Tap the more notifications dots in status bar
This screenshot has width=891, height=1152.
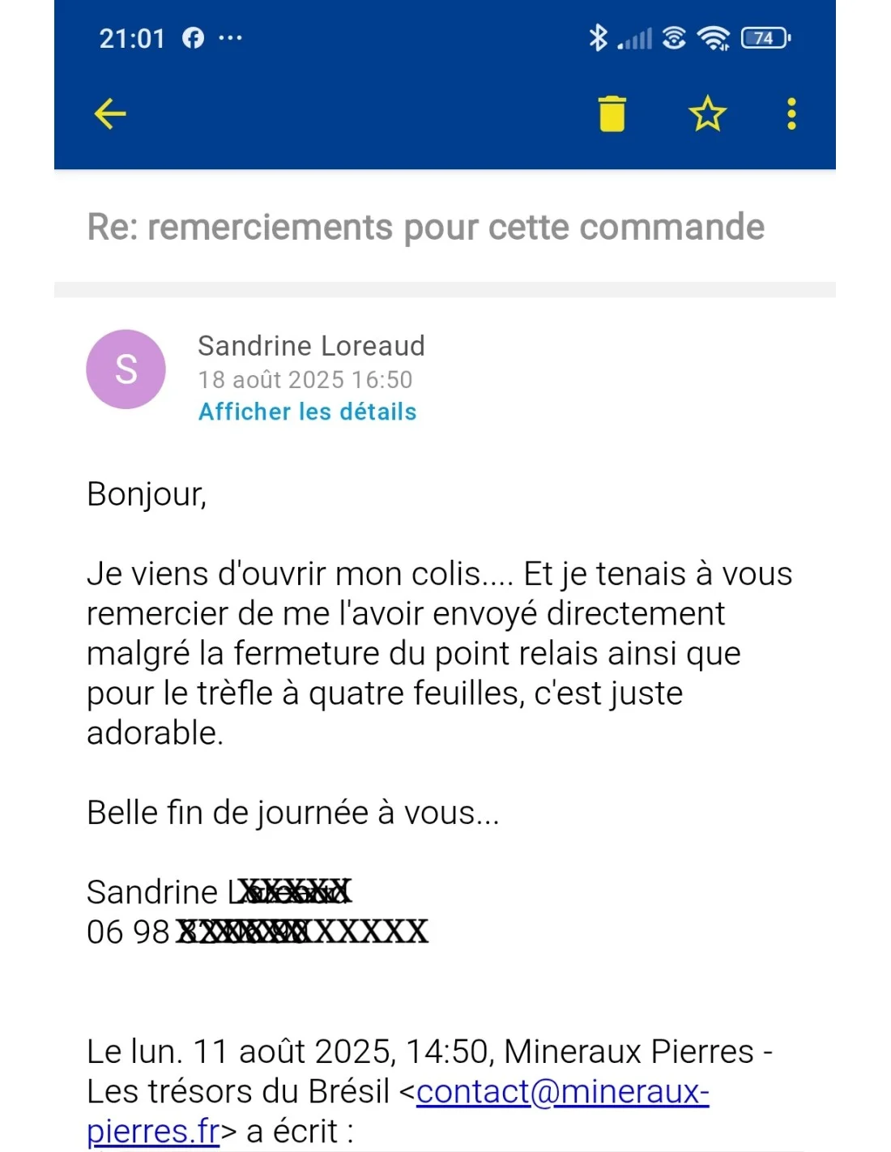(x=230, y=37)
